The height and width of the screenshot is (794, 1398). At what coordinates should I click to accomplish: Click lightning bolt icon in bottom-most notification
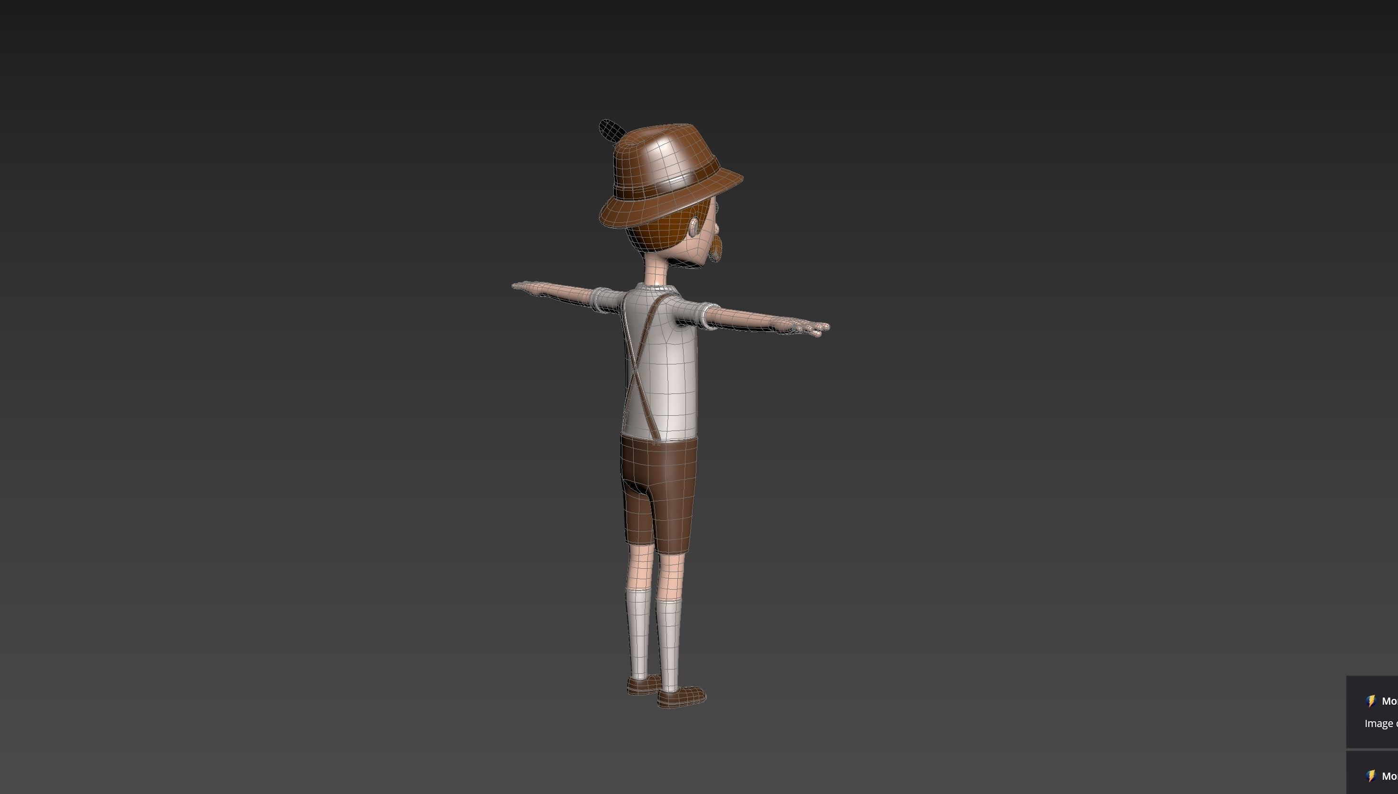coord(1371,775)
